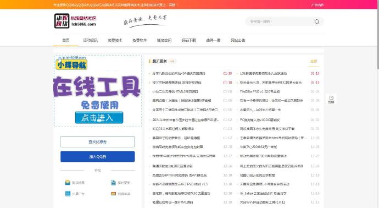Open the PC输入法 v10.0.0 article link

tap(260, 119)
